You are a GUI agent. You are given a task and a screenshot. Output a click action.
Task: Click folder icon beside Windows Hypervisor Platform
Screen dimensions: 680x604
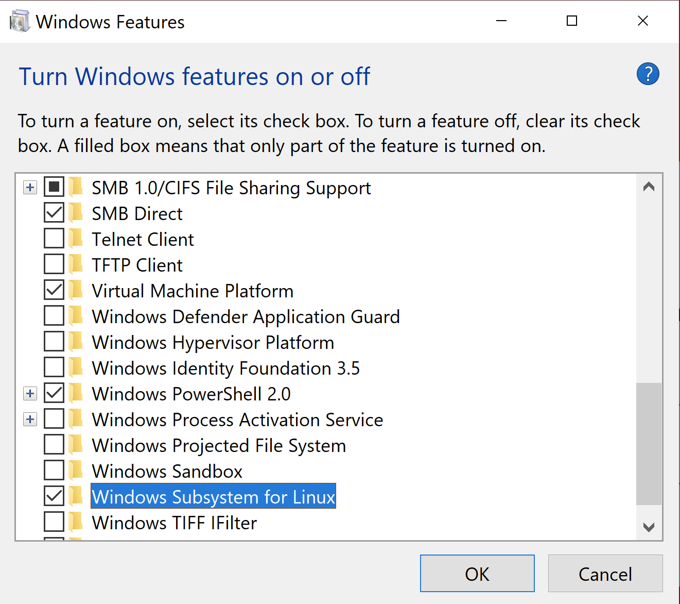click(76, 342)
